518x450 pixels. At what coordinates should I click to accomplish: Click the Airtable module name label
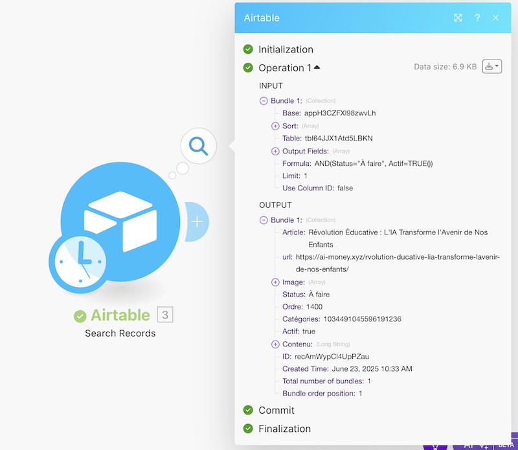tap(120, 315)
